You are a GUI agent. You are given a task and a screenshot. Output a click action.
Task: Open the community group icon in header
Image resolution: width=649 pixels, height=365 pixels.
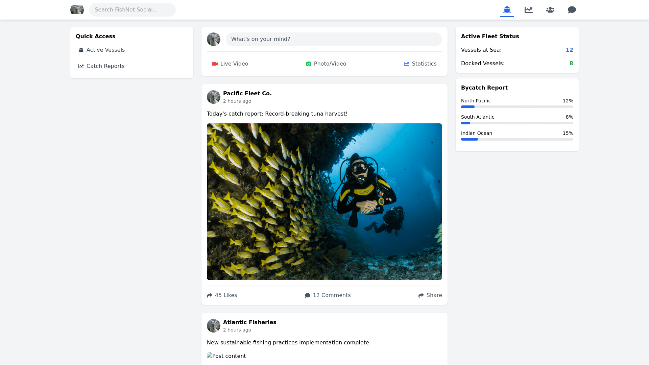click(550, 10)
